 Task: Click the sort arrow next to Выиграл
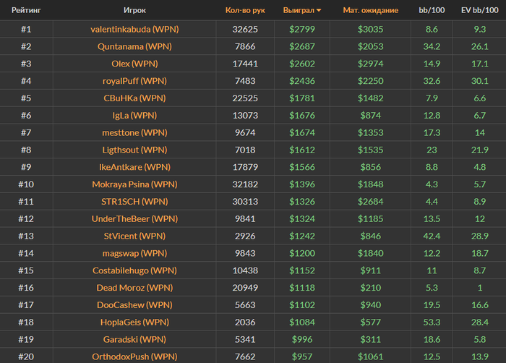[x=319, y=11]
